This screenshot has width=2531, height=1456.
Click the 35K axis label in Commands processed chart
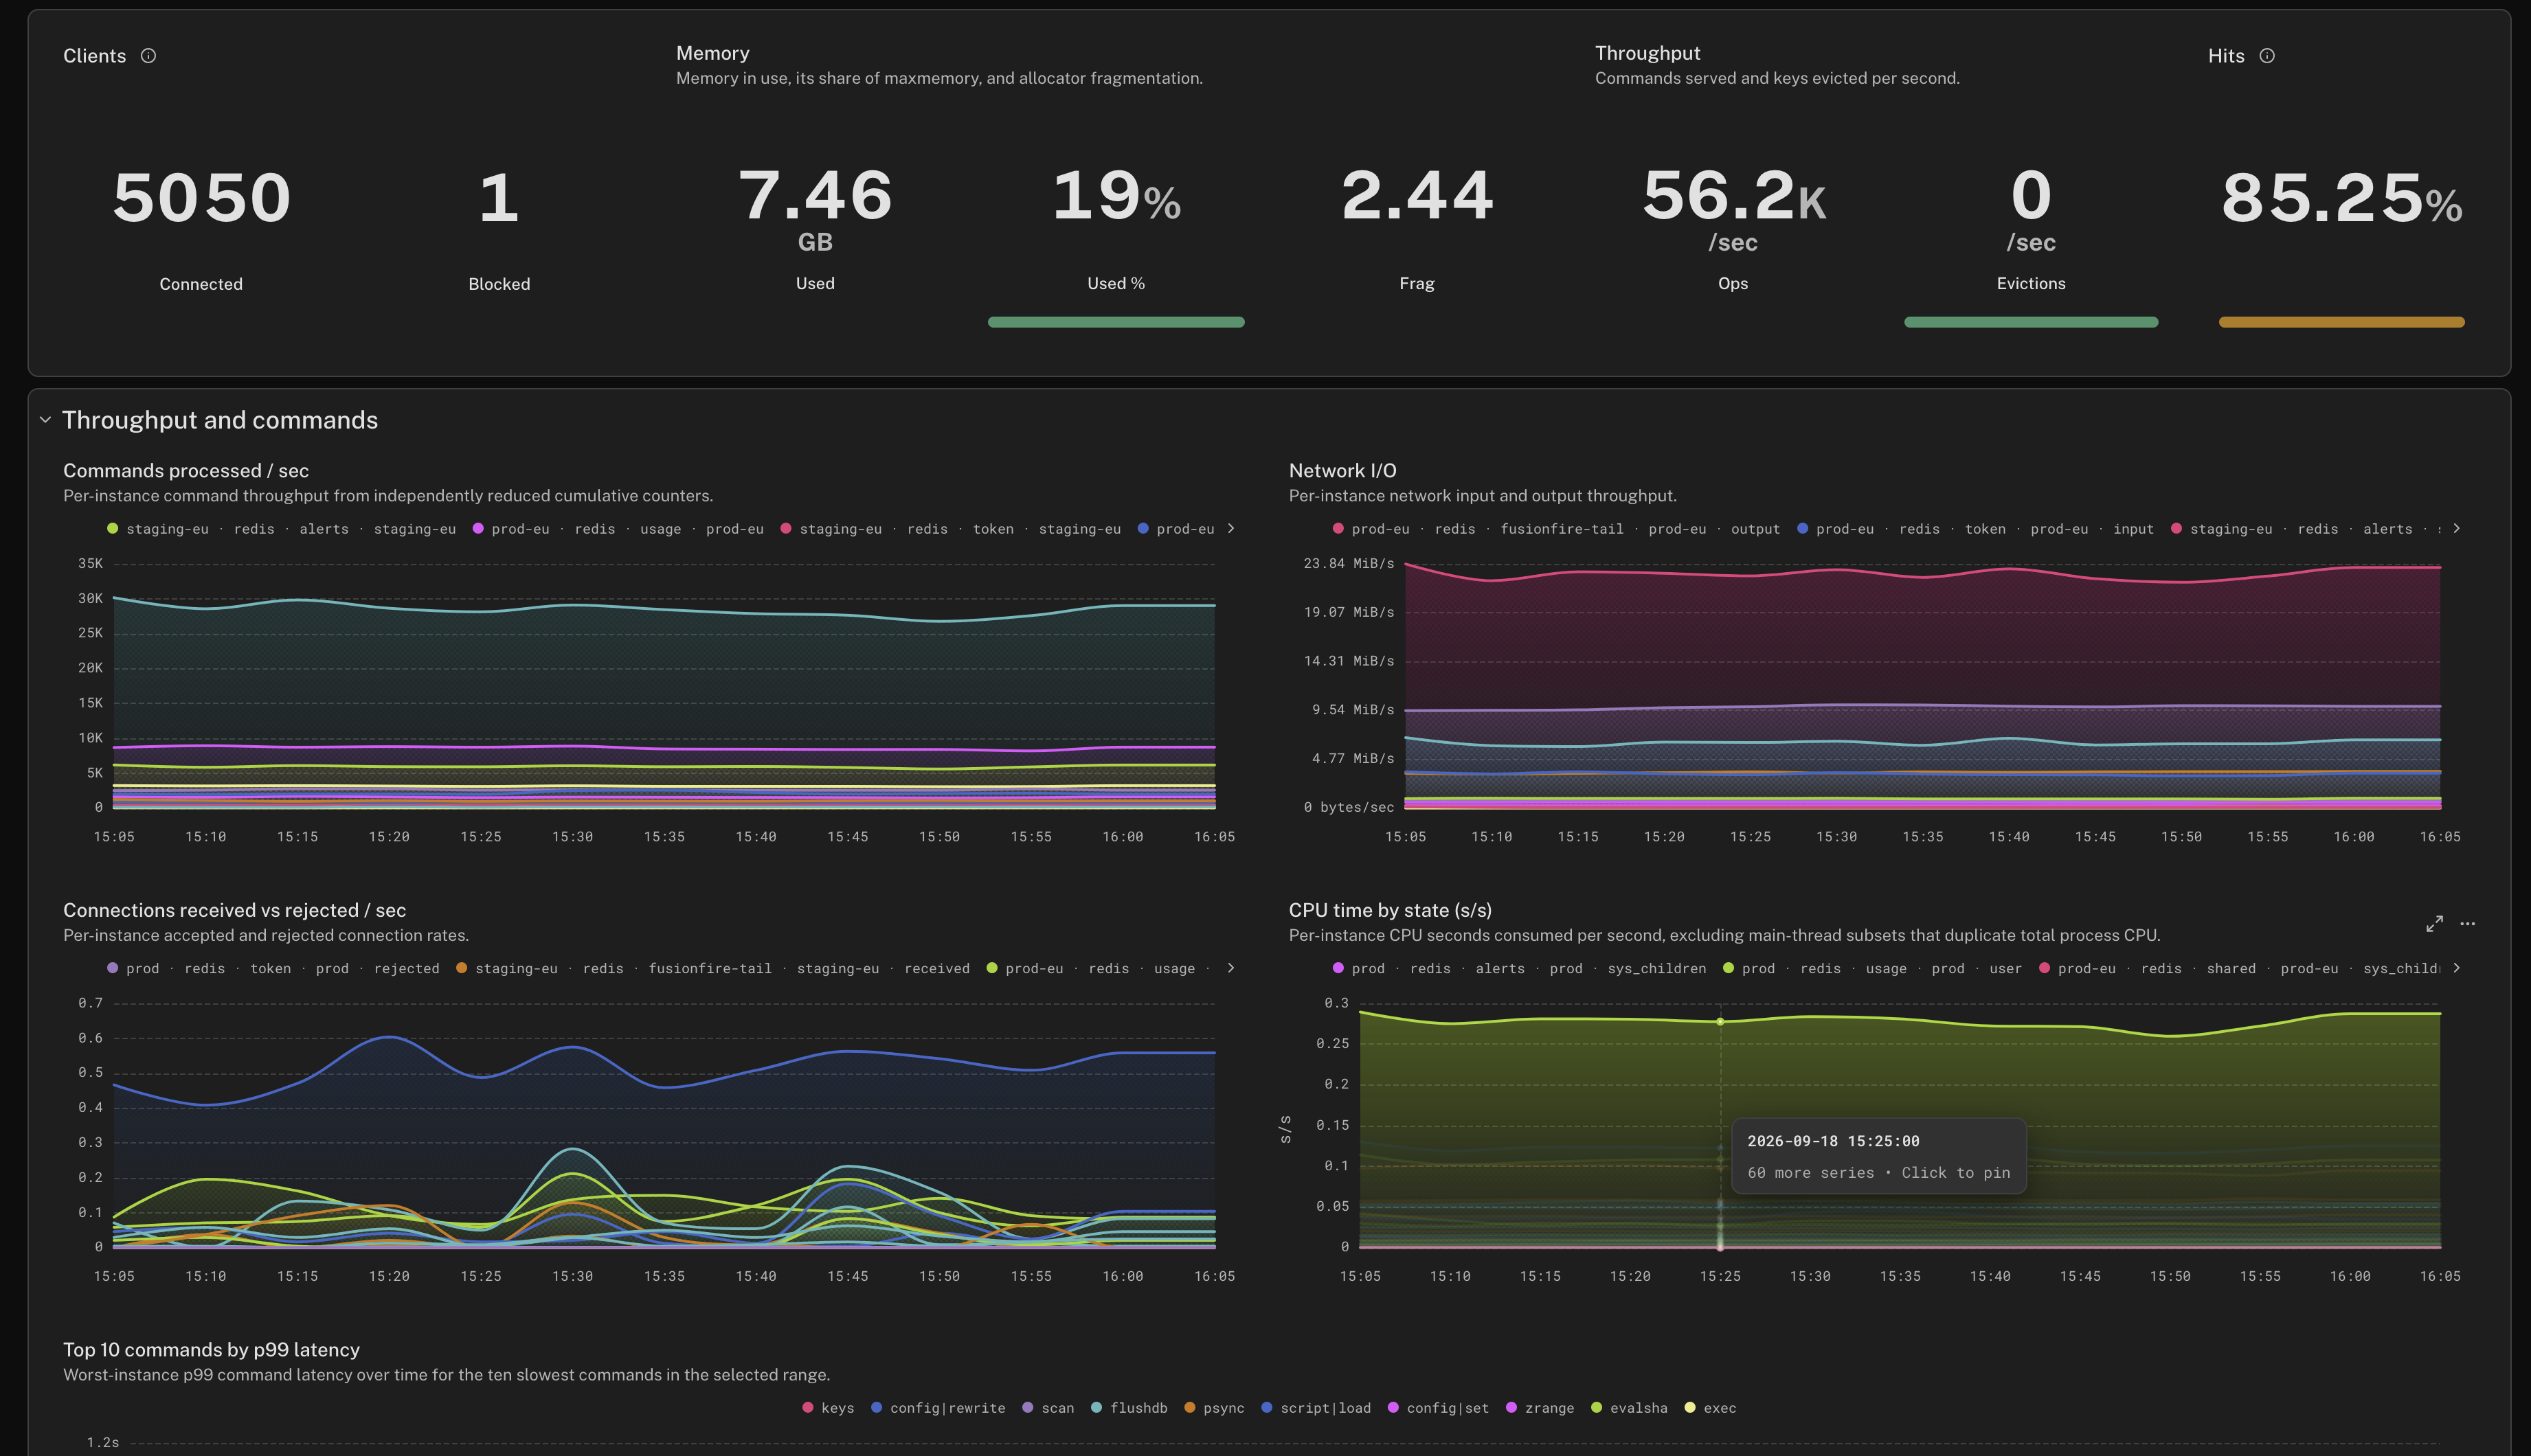(90, 564)
